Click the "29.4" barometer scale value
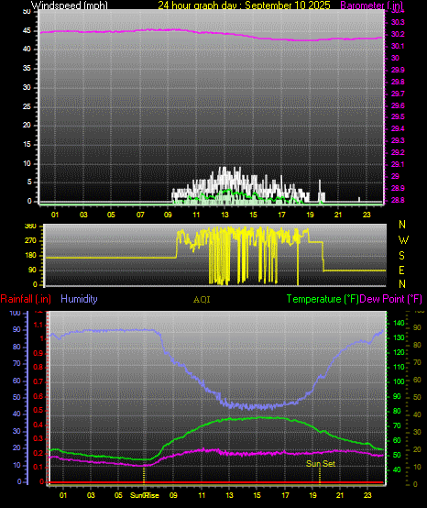 pos(398,128)
